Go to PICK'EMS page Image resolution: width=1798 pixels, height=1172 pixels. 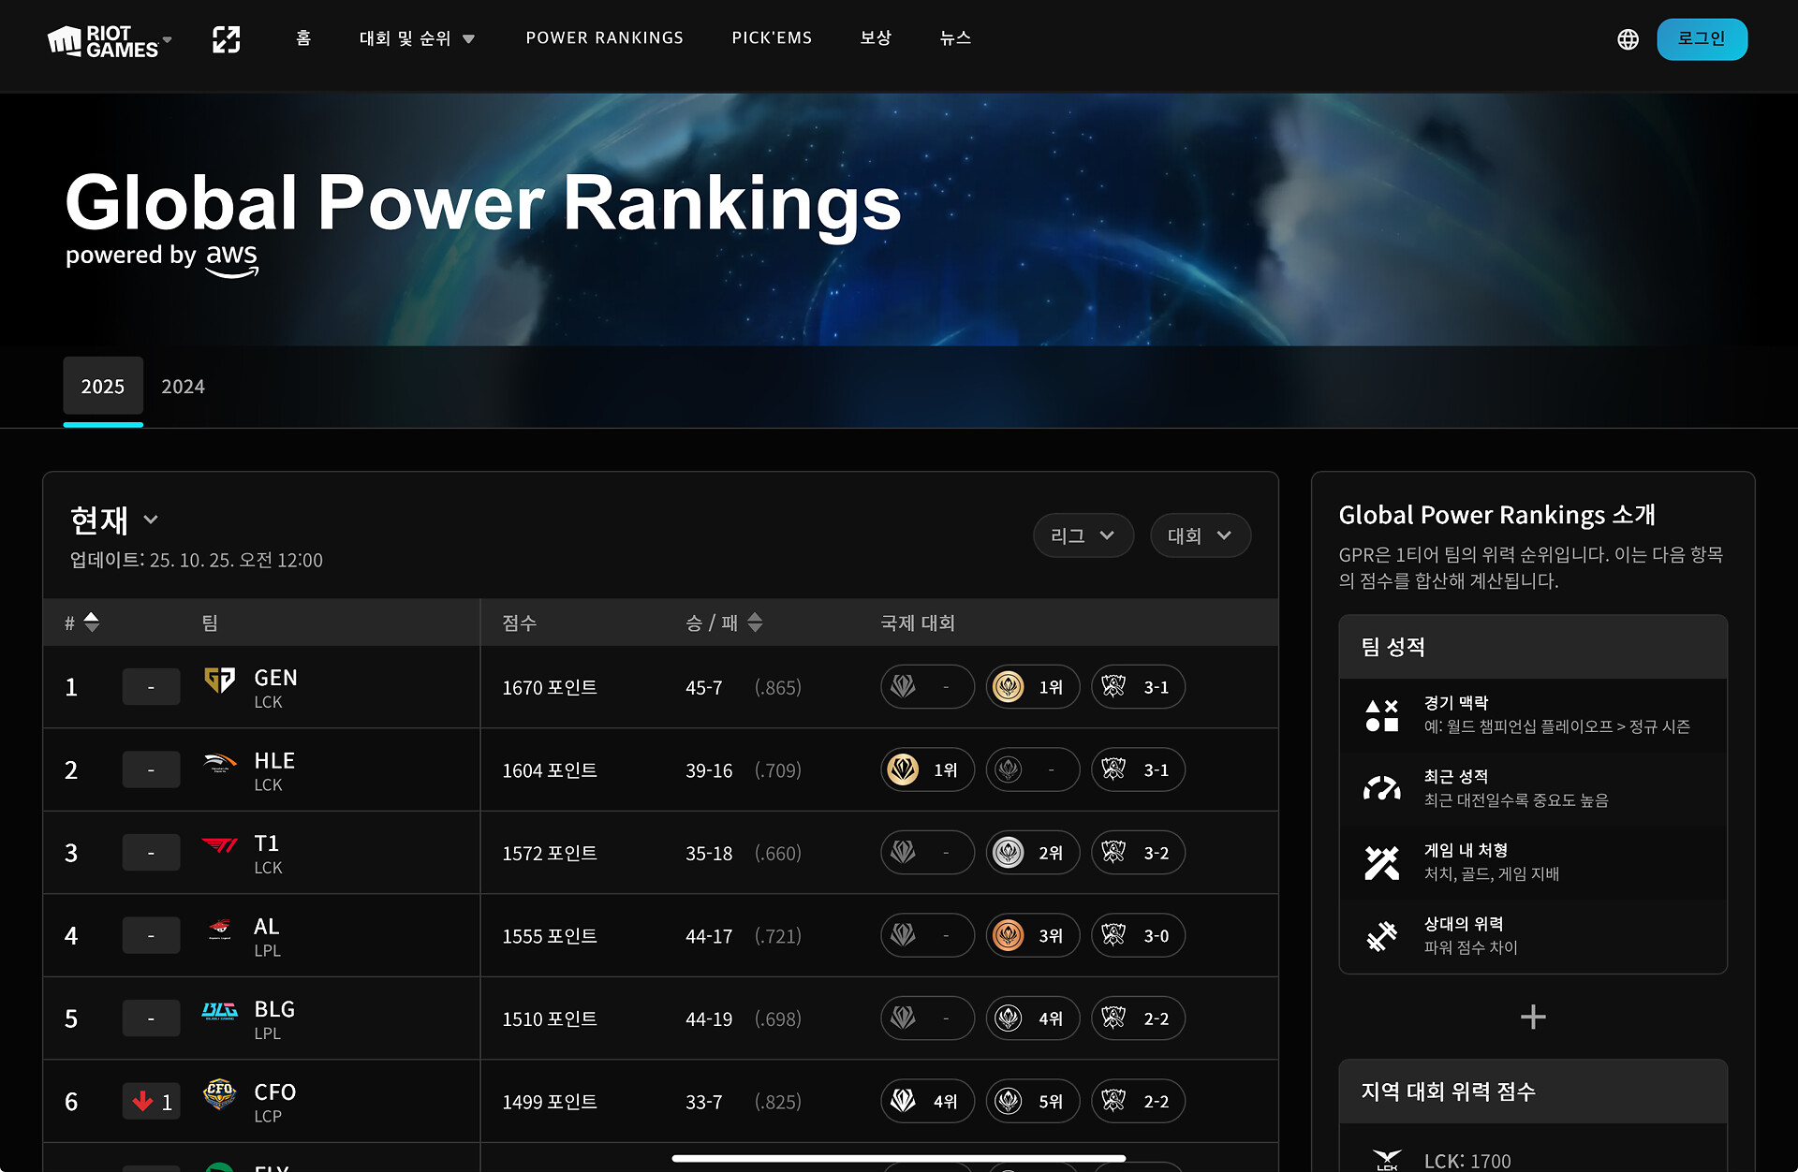pyautogui.click(x=772, y=38)
